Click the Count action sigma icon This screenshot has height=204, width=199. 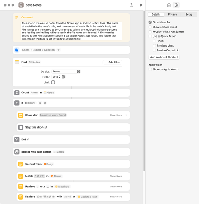(17, 93)
